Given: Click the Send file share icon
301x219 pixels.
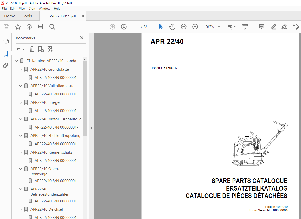Looking at the screenshot, I should [x=296, y=27].
